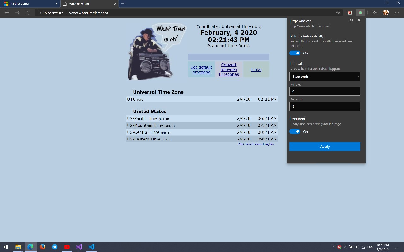
Task: Open the Intervals 5 seconds dropdown
Action: 325,77
